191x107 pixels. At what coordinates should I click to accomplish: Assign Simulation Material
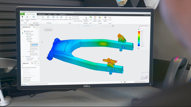click(x=86, y=19)
